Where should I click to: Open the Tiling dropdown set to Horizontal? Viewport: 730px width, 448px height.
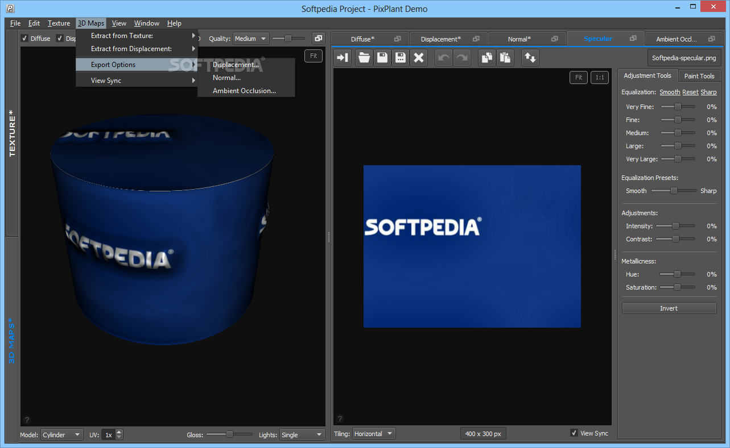pos(374,434)
